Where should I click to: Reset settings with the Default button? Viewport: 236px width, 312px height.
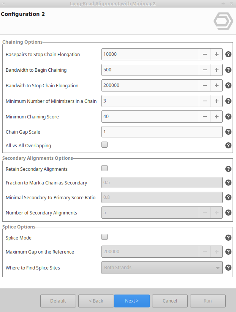pos(58,301)
